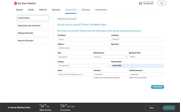Click the 'Billed Monthly' footer label
Screen dimensions: 180x112
click(46, 110)
